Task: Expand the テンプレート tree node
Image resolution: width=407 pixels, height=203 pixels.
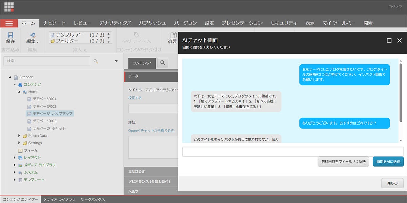Action: click(x=14, y=180)
